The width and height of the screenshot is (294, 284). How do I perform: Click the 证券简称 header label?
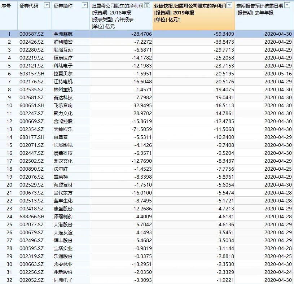pyautogui.click(x=63, y=6)
